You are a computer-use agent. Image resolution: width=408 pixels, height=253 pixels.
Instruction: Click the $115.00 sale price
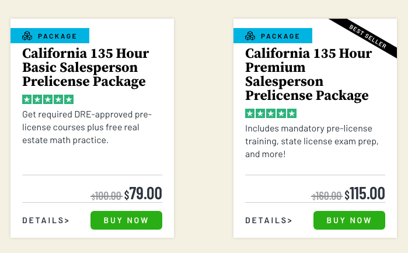tap(365, 194)
